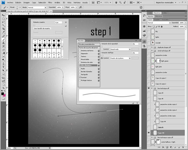Screen dimensions: 188x150
Task: Click the brush stroke preview area
Action: tap(109, 95)
